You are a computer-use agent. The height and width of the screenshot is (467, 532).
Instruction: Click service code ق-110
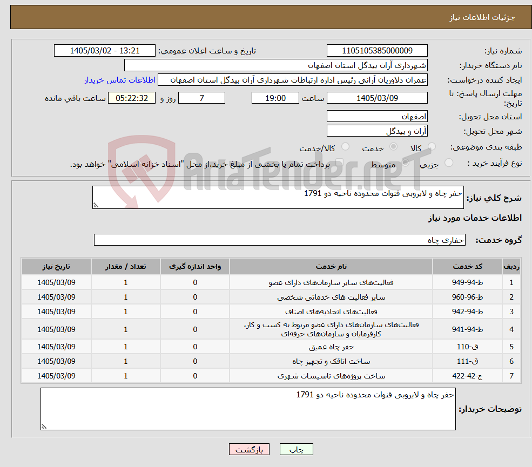(467, 347)
